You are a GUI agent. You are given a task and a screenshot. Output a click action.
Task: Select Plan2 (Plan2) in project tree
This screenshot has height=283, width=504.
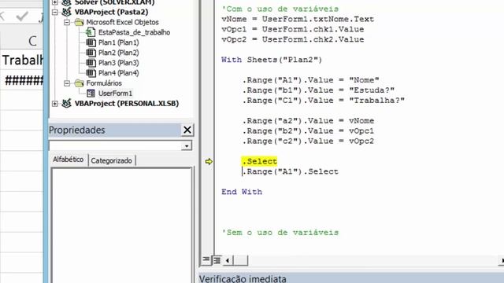[119, 53]
